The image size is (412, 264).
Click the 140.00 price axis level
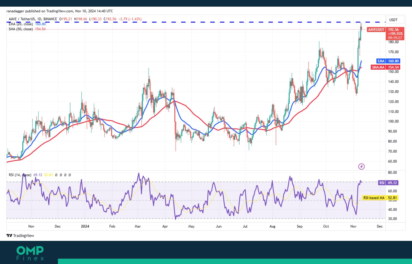(x=393, y=82)
